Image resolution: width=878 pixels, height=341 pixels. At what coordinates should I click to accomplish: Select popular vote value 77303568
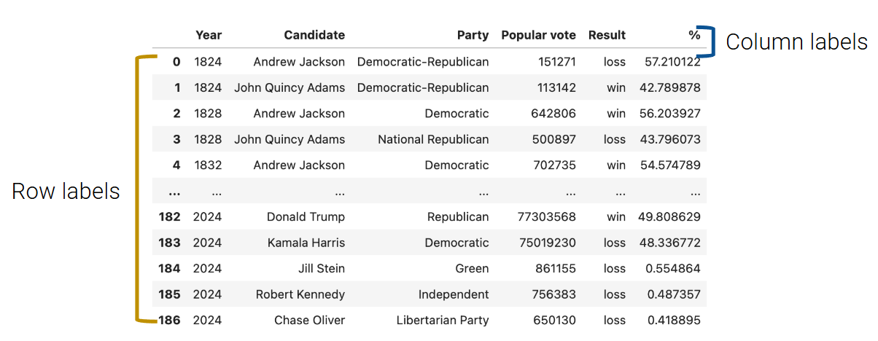[545, 216]
